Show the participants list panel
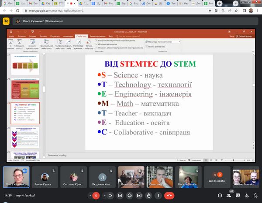This screenshot has width=262, height=203. click(228, 196)
